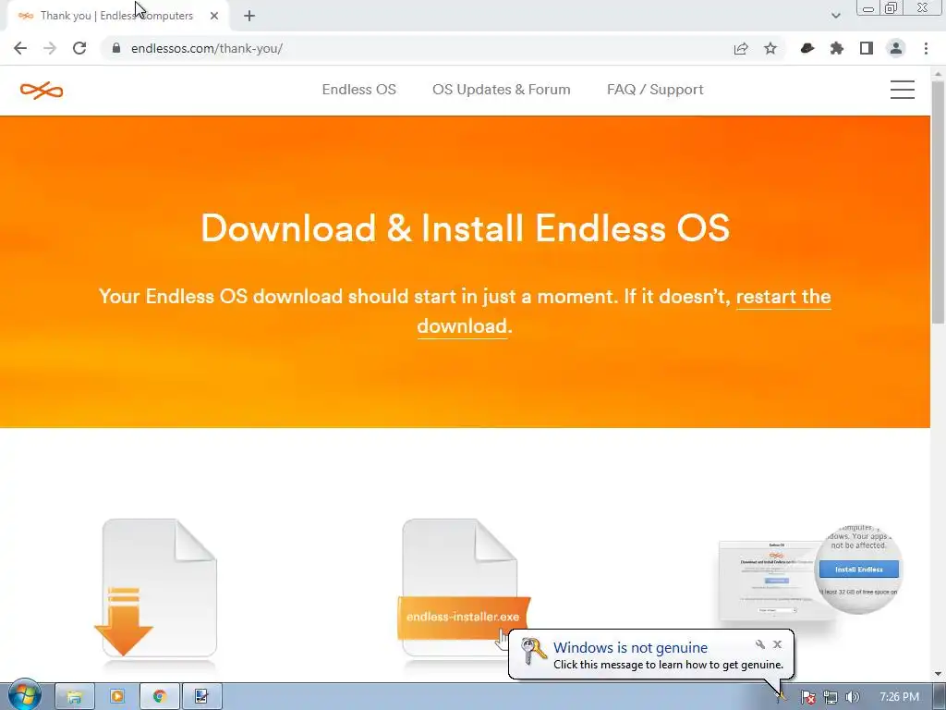Open the Chrome profile avatar
946x710 pixels.
click(x=896, y=48)
